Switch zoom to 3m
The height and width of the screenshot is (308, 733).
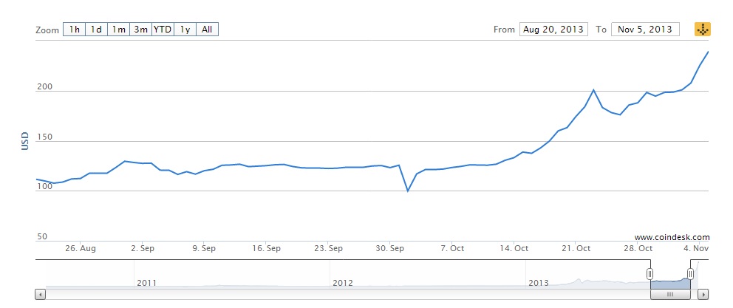[x=140, y=30]
